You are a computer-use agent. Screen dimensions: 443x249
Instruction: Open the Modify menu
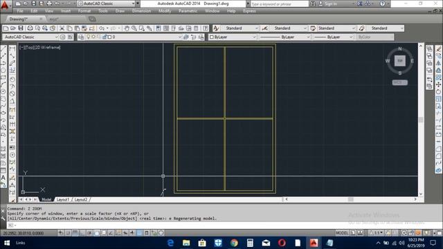(x=165, y=11)
